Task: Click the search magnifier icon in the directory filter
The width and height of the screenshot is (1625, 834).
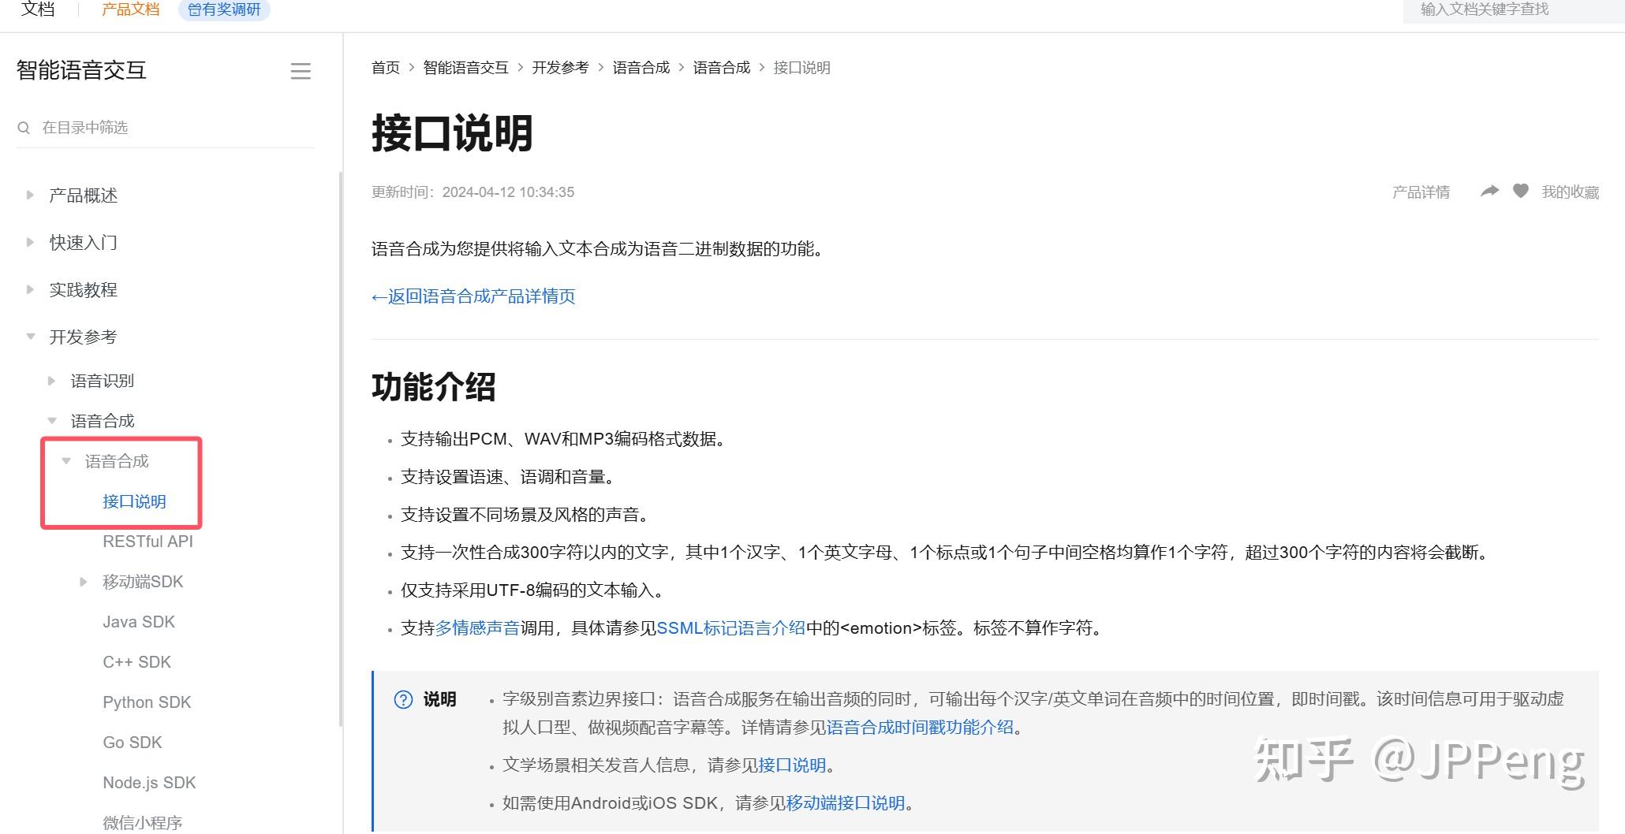Action: coord(24,128)
